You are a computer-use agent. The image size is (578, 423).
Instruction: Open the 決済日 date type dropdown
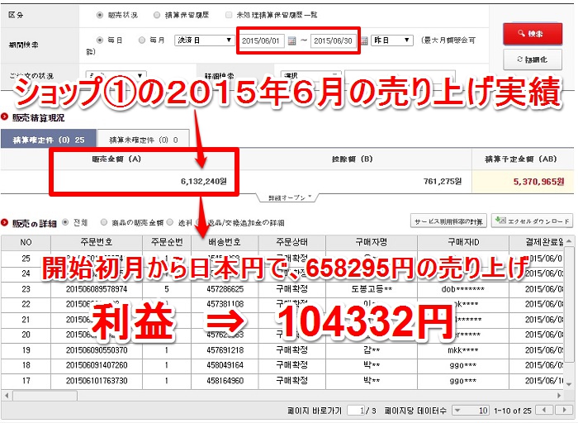(x=204, y=40)
